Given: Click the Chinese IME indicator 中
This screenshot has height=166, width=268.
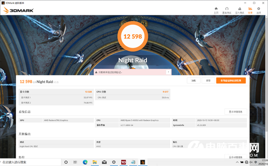Looking at the screenshot, I should tap(255, 162).
